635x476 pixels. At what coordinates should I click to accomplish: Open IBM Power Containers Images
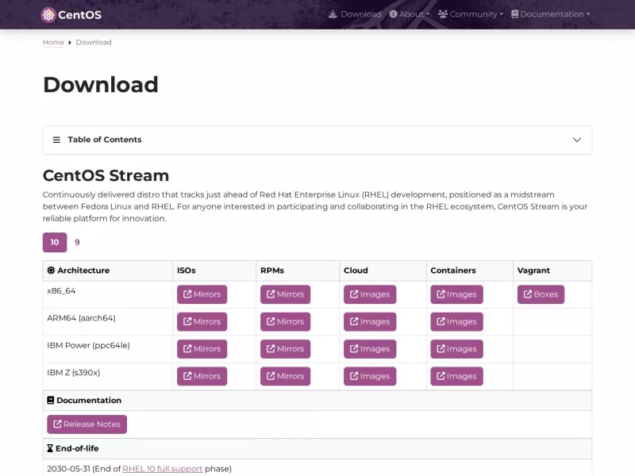456,349
